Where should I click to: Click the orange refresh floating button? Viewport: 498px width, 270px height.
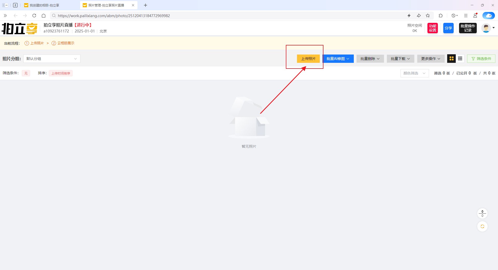coord(482,226)
